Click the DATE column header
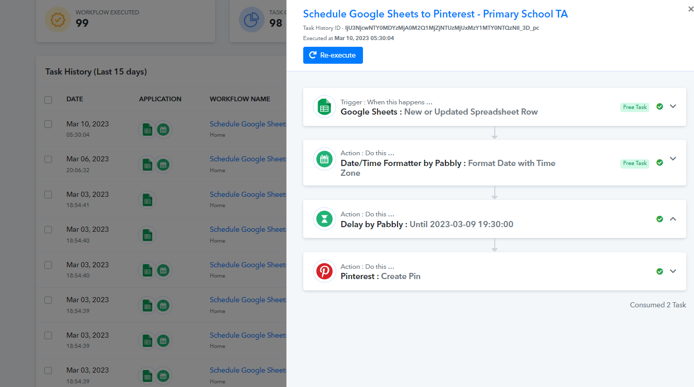This screenshot has height=387, width=694. coord(75,99)
